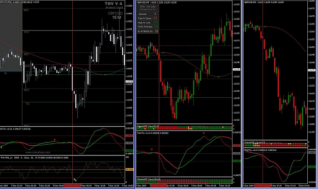The width and height of the screenshot is (318, 189).
Task: Click the current price tag on the M5 price axis
Action: (x=237, y=69)
